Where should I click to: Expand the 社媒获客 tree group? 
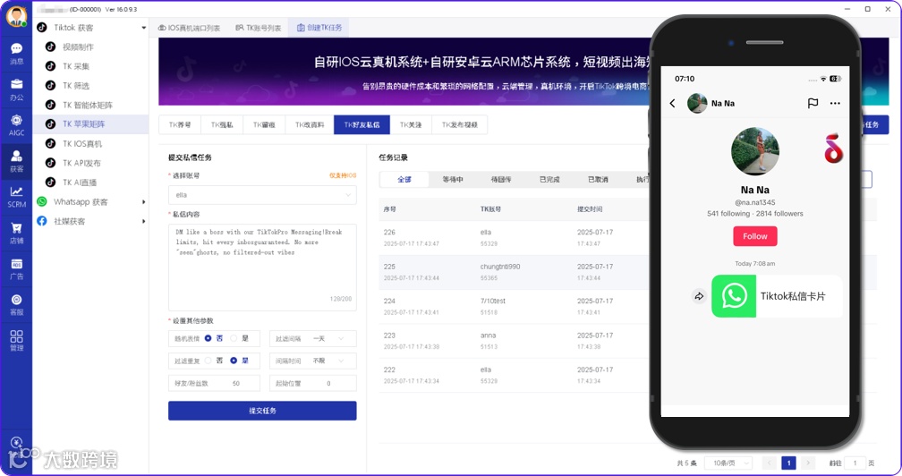[x=144, y=221]
